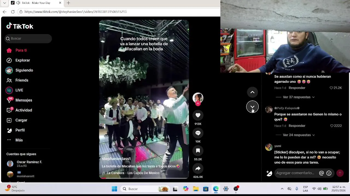The width and height of the screenshot is (350, 196).
Task: Go to the Siguiendo feed
Action: (x=19, y=70)
